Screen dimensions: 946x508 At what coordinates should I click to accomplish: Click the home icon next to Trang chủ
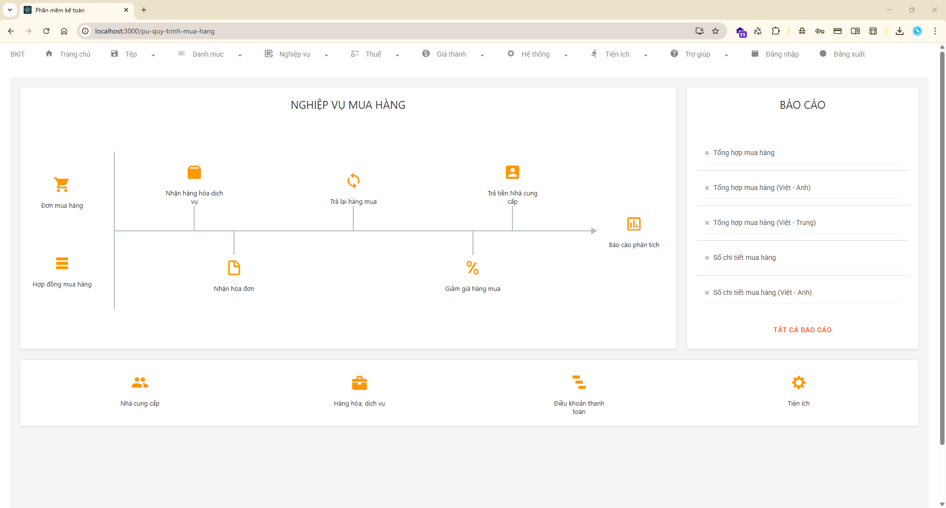click(x=49, y=54)
